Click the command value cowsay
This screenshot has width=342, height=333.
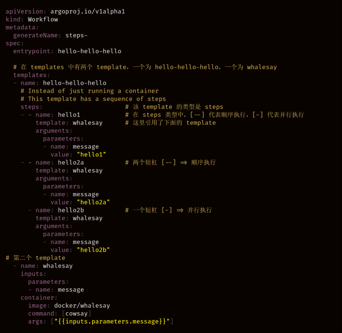click(76, 314)
